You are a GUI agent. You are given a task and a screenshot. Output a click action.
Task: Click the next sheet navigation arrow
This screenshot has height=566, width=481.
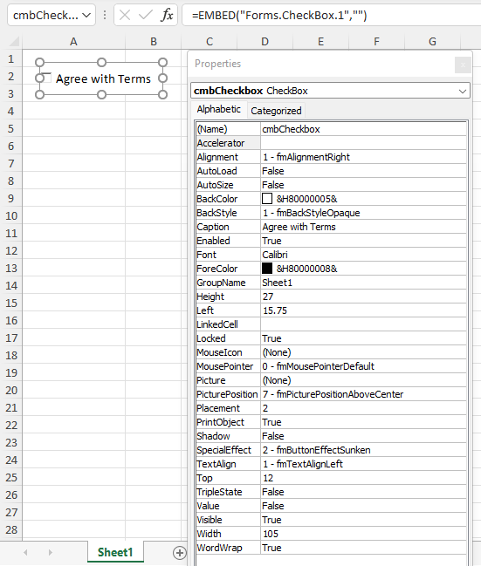pos(51,552)
